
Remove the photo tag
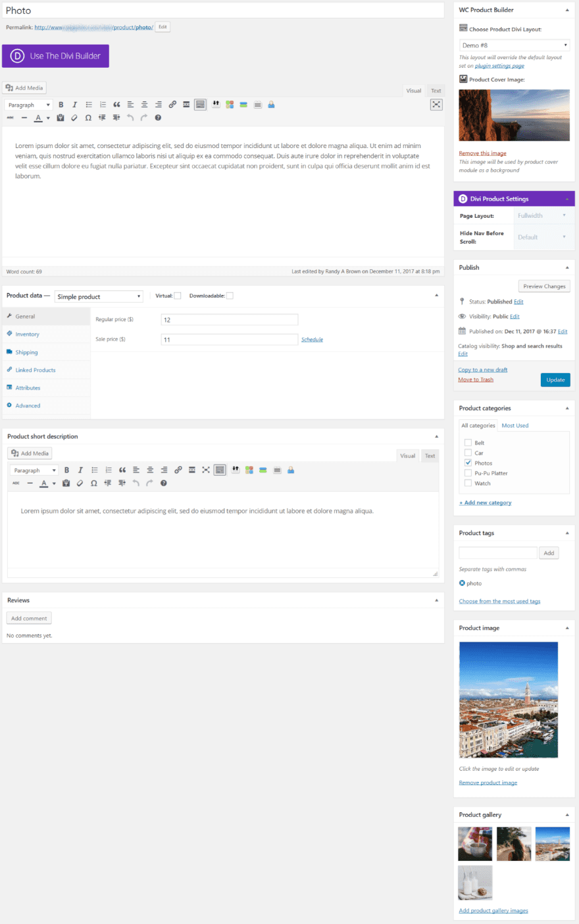(x=462, y=583)
